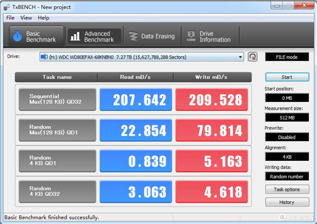Image resolution: width=317 pixels, height=224 pixels.
Task: Open the File menu
Action: [10, 18]
